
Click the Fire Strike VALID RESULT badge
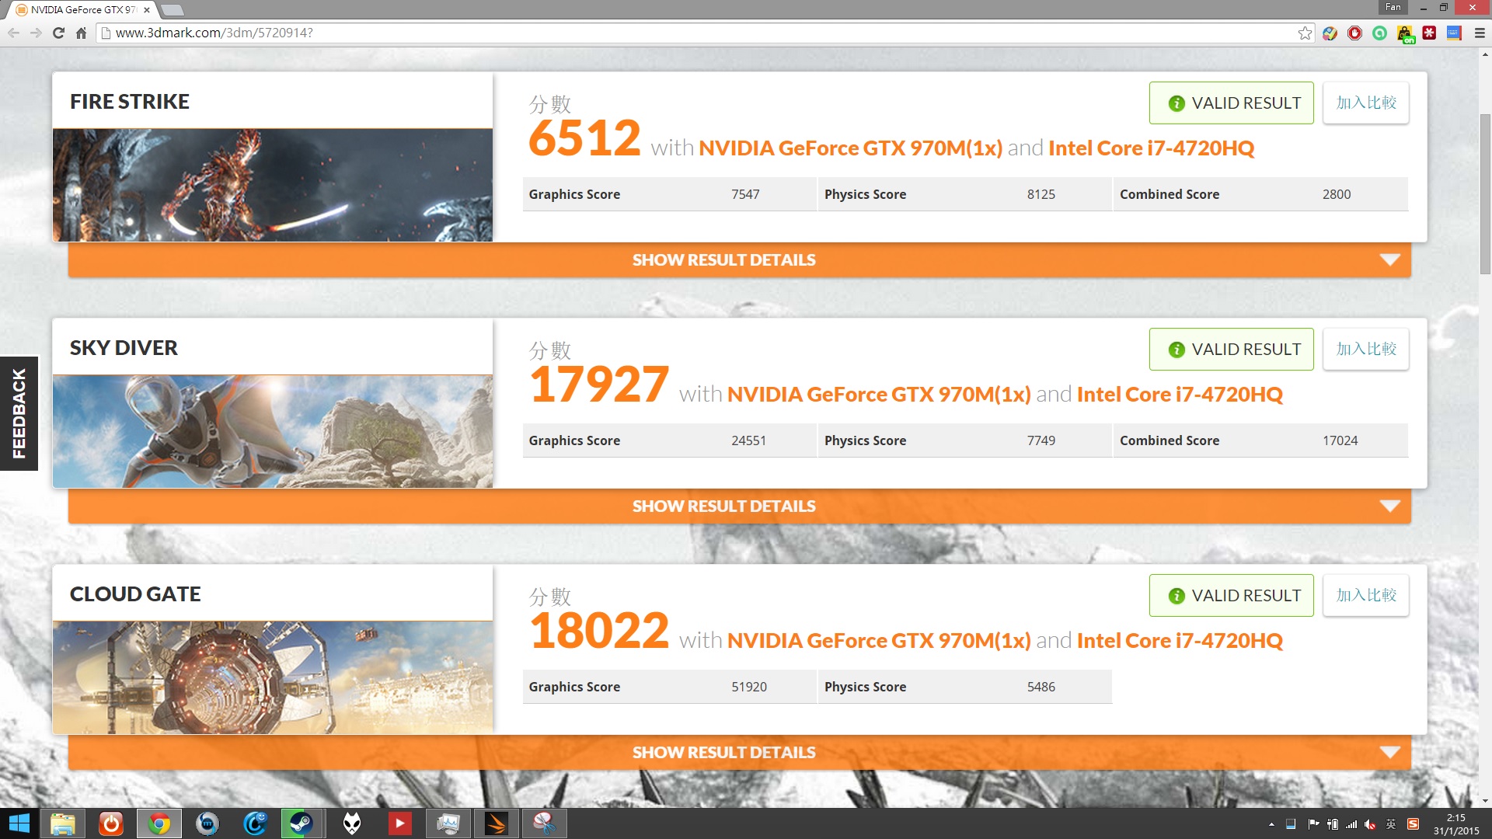(1231, 103)
